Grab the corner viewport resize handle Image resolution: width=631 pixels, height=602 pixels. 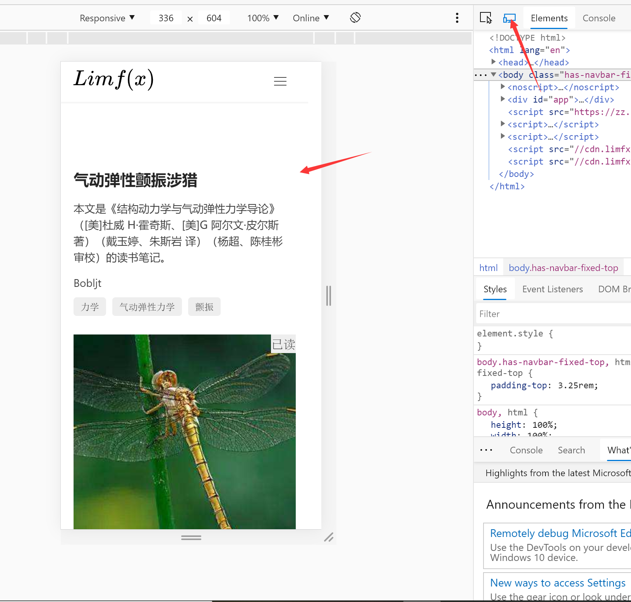pyautogui.click(x=329, y=537)
